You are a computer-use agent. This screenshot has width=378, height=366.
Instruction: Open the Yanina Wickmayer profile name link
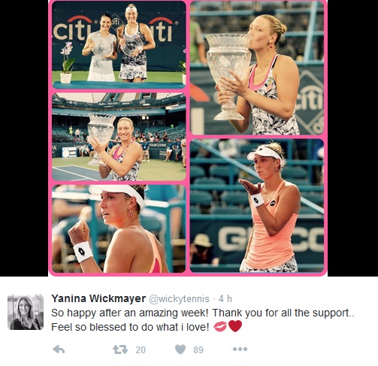(98, 298)
